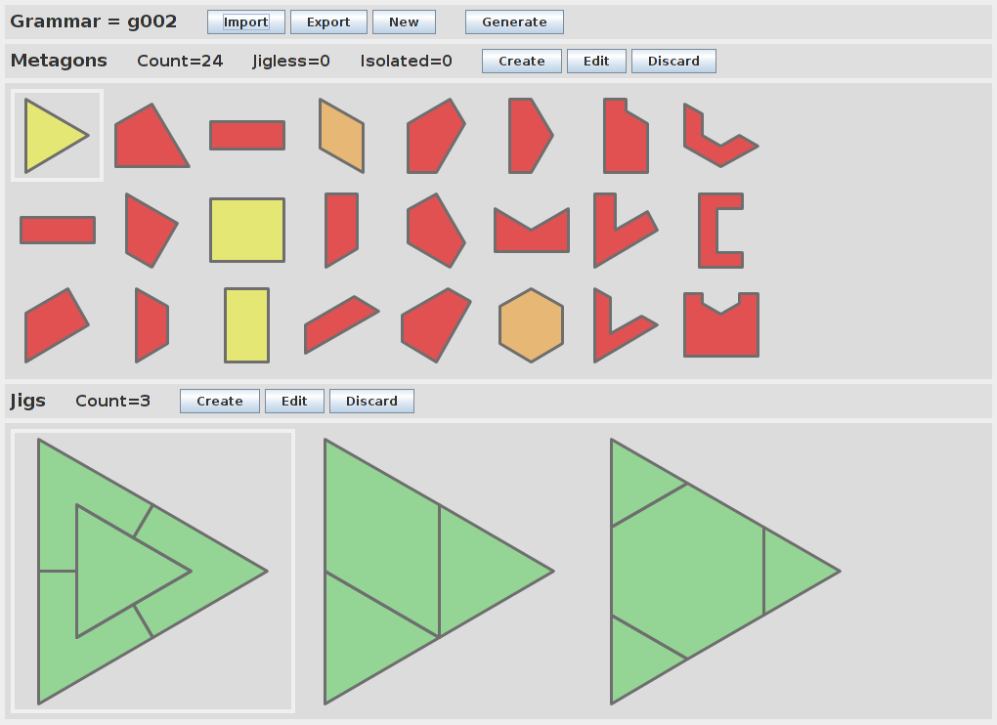Viewport: 997px width, 725px height.
Task: Choose the orange parallelogram metagon
Action: 341,136
